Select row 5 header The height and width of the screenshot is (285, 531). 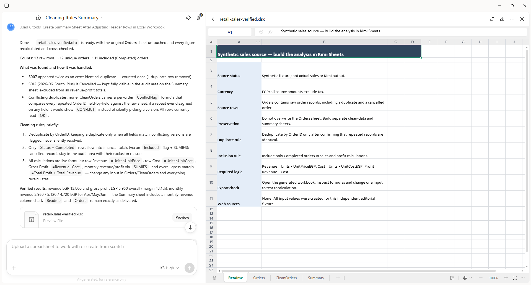point(211,102)
